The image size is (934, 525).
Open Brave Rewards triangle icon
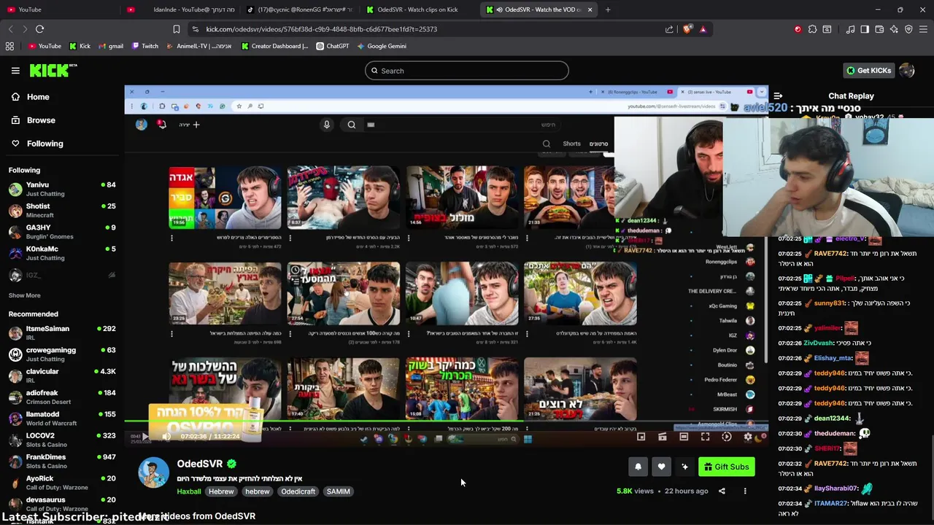(x=703, y=29)
